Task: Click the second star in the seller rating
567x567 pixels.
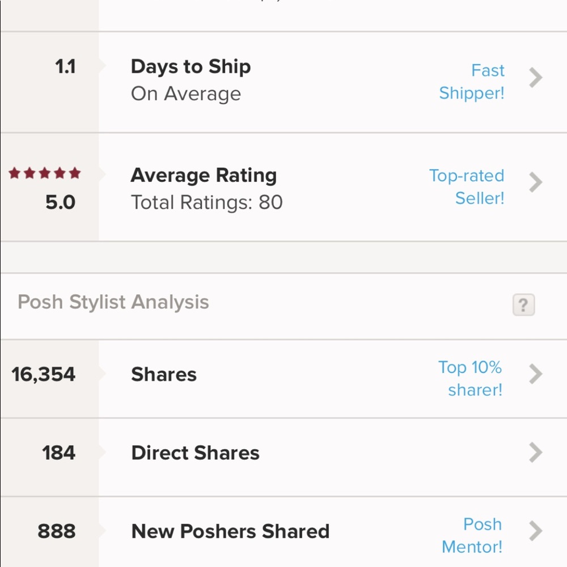Action: click(x=31, y=172)
